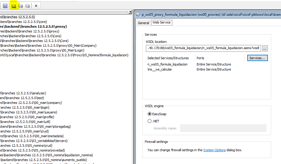
Task: Click the Services... button
Action: [x=257, y=58]
